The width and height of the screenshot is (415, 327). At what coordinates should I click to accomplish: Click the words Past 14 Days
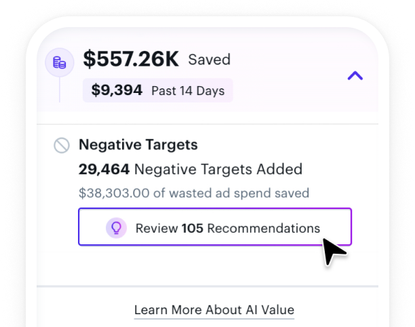pyautogui.click(x=188, y=90)
